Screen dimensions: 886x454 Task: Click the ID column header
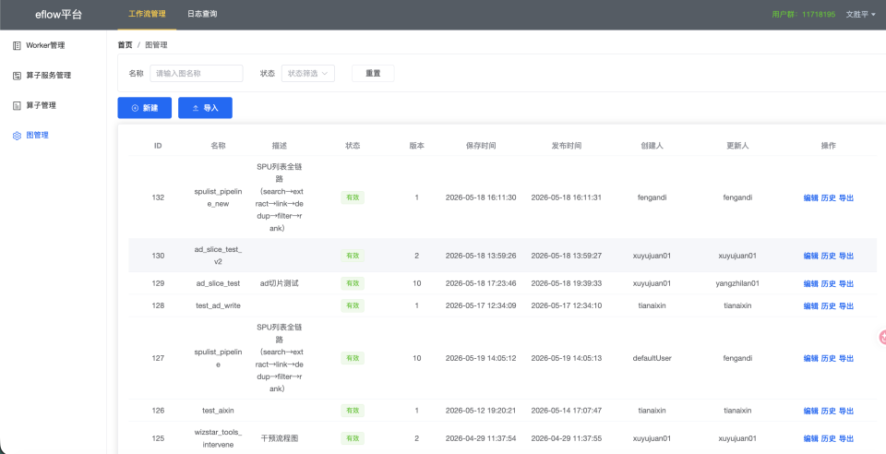point(158,146)
